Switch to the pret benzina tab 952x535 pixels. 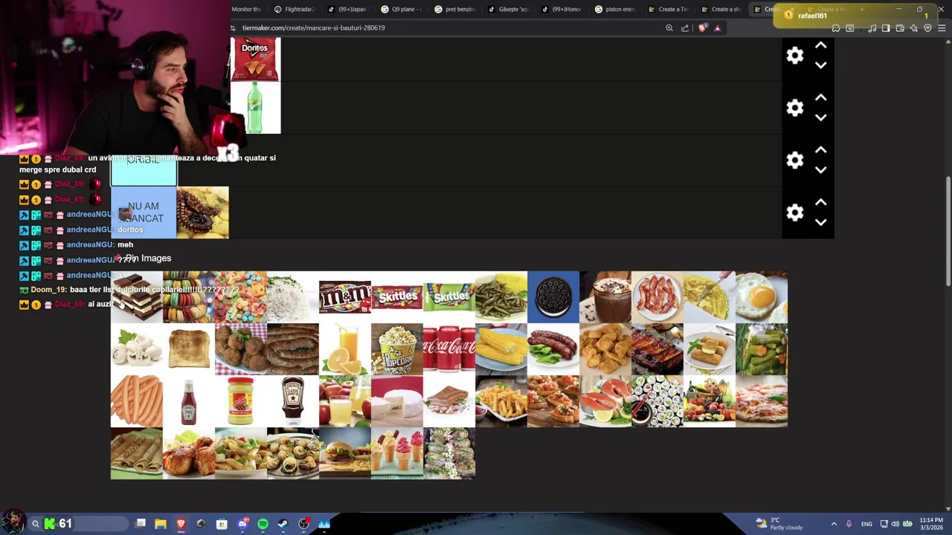coord(455,9)
